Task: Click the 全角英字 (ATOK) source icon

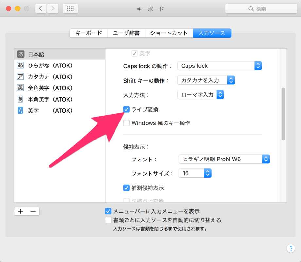Action: (x=21, y=88)
